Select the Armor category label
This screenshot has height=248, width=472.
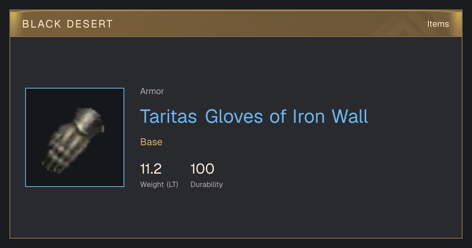coord(152,91)
